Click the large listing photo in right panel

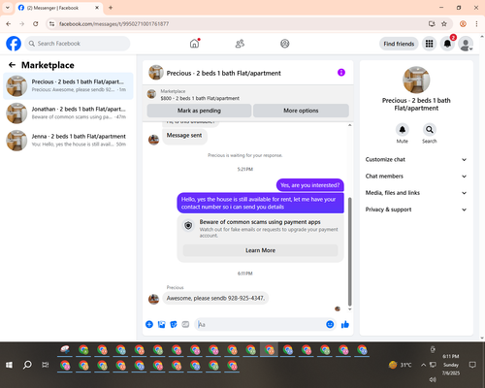[x=416, y=80]
